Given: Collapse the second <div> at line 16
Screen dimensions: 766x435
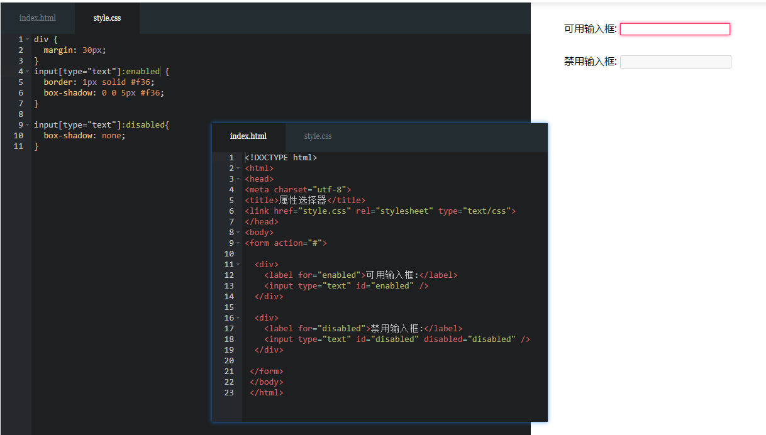Looking at the screenshot, I should (x=238, y=318).
